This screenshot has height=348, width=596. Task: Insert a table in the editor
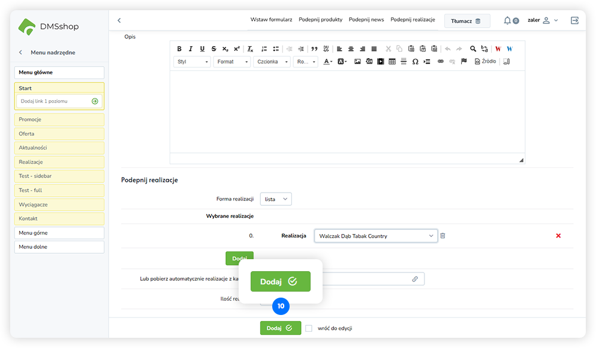pyautogui.click(x=392, y=62)
